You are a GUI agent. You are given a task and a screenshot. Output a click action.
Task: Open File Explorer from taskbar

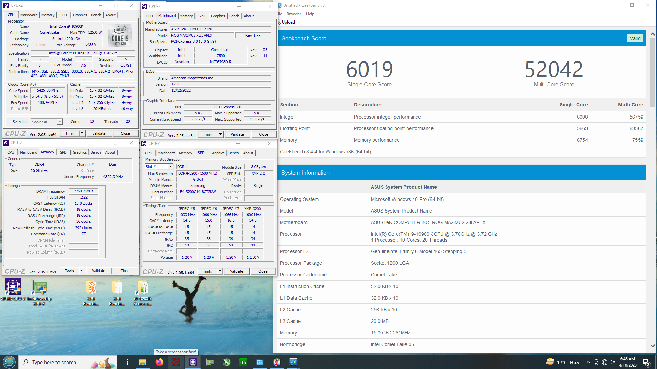point(142,362)
